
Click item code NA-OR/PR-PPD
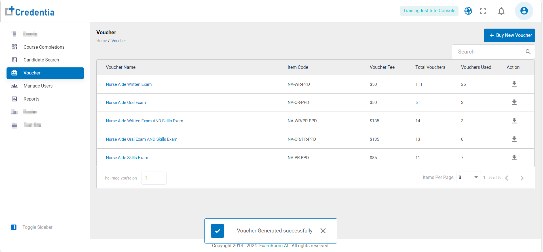tap(302, 139)
